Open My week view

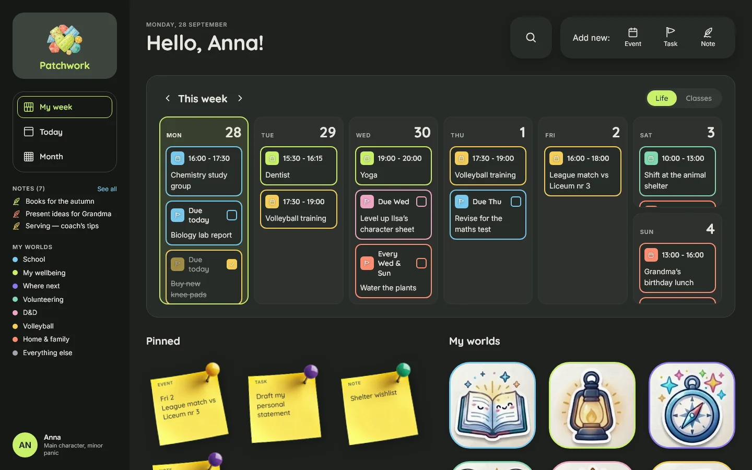click(x=65, y=107)
